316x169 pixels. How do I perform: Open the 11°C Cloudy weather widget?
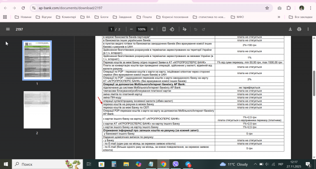click(x=234, y=164)
